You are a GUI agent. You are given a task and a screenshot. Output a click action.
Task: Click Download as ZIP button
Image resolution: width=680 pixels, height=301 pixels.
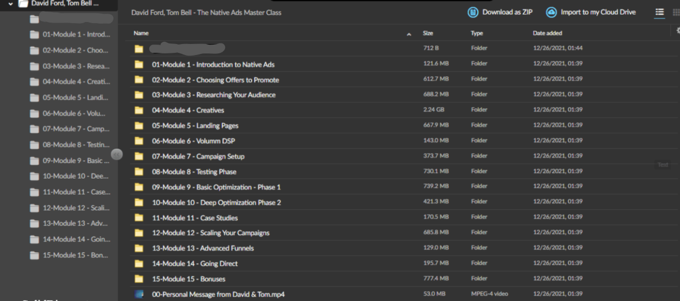click(500, 12)
